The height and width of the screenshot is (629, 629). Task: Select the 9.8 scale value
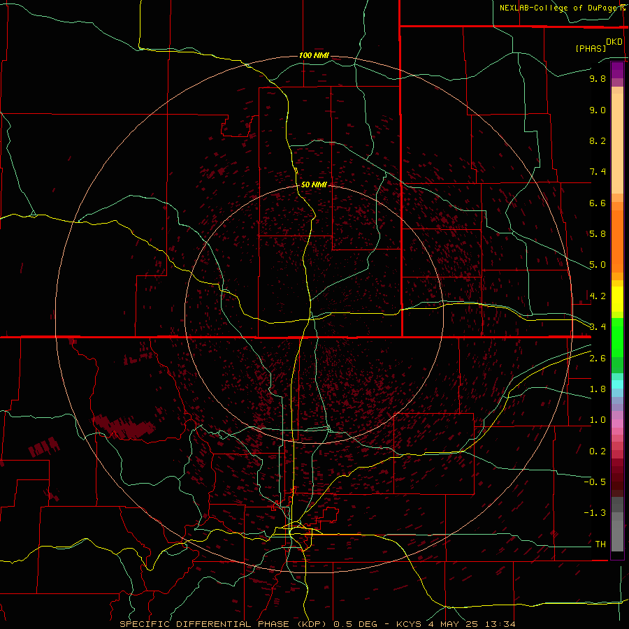598,78
